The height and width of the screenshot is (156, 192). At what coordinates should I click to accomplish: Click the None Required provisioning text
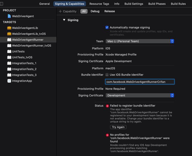pos(115,89)
